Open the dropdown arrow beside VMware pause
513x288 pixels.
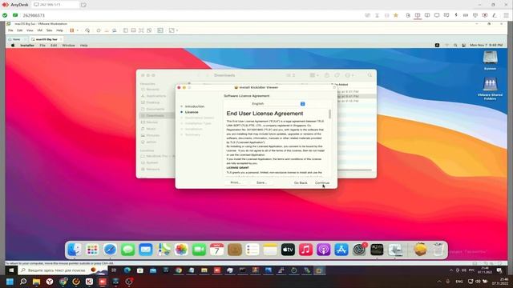[x=78, y=30]
